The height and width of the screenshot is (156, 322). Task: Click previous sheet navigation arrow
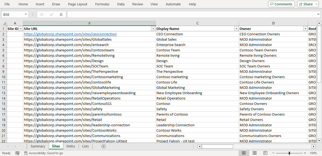(8, 146)
